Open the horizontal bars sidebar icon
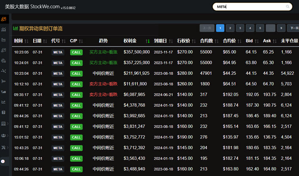The width and height of the screenshot is (299, 176). click(4, 81)
